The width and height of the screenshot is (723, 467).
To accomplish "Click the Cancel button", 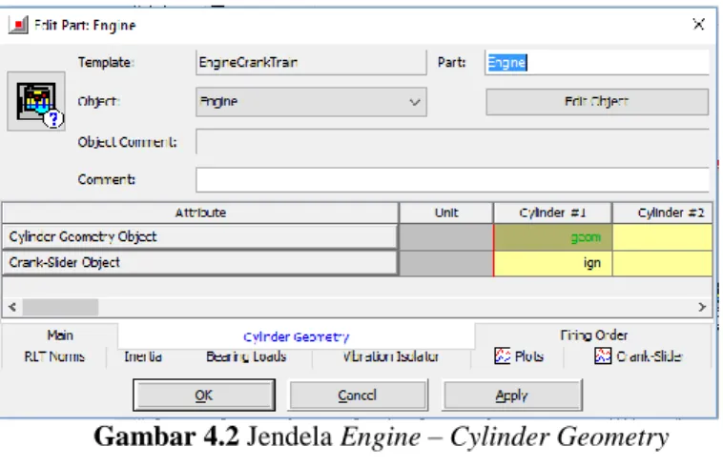I will [358, 396].
